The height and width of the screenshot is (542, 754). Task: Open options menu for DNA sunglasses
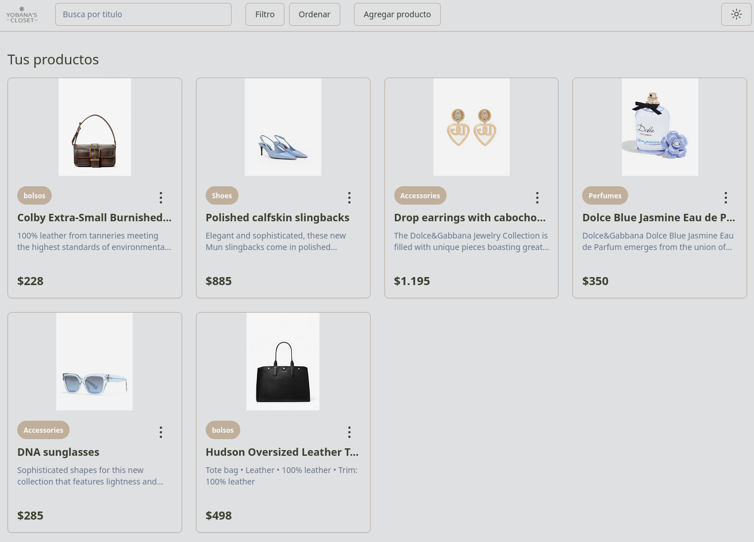click(x=161, y=432)
